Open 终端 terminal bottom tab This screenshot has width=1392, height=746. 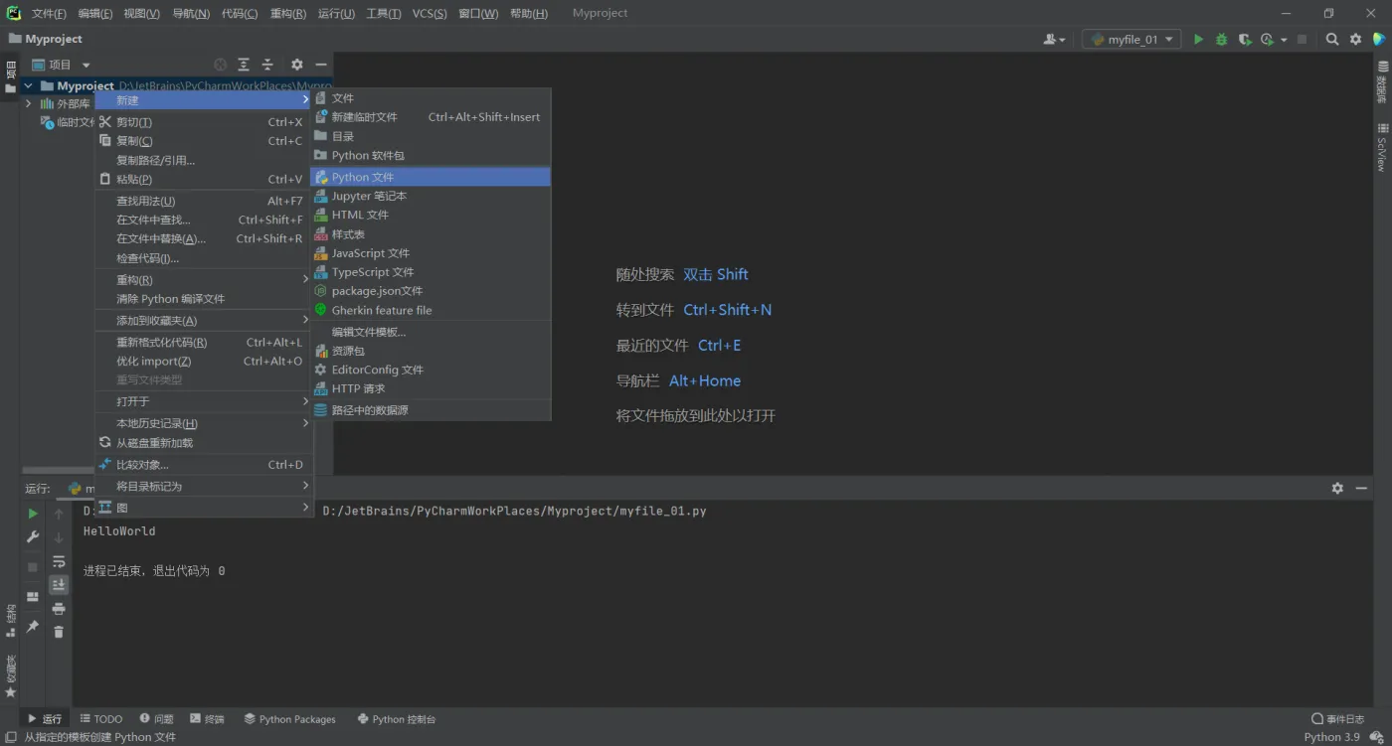[x=207, y=719]
